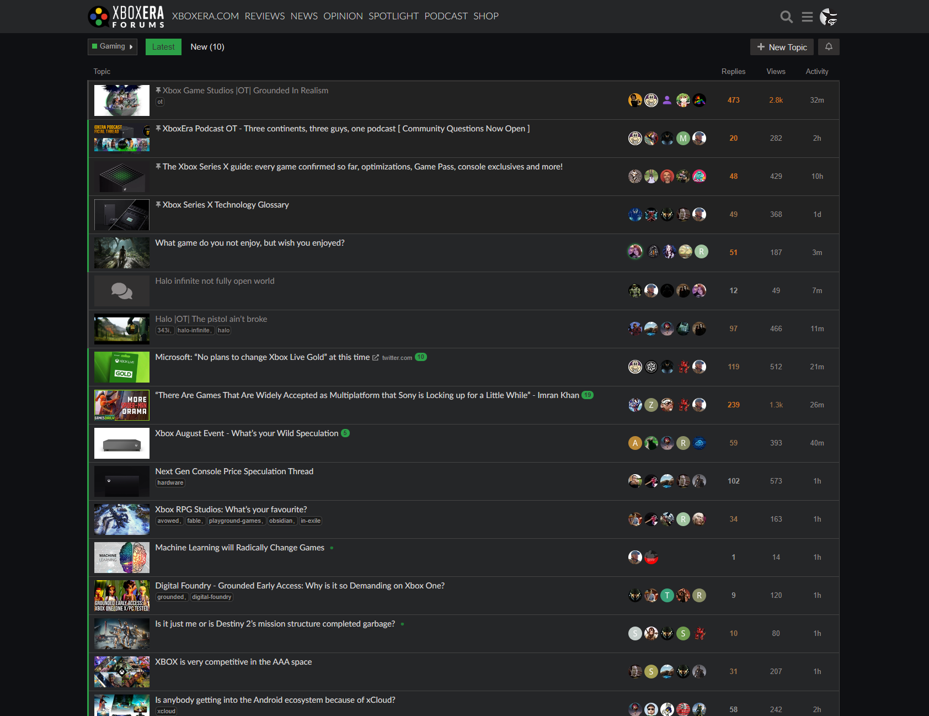Click the 'hardware' tag
This screenshot has width=929, height=716.
point(170,482)
